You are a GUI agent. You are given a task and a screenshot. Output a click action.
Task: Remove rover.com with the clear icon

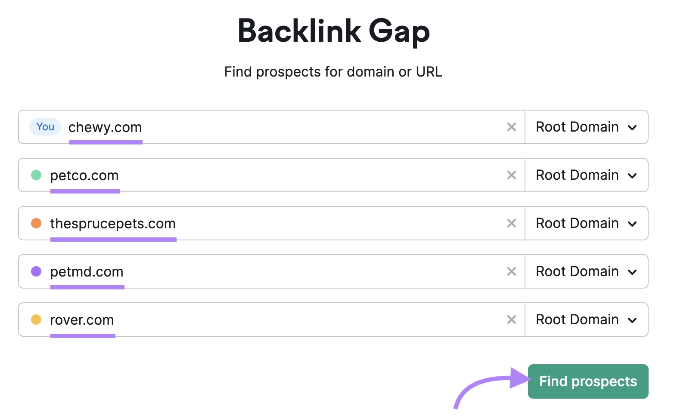pyautogui.click(x=512, y=320)
